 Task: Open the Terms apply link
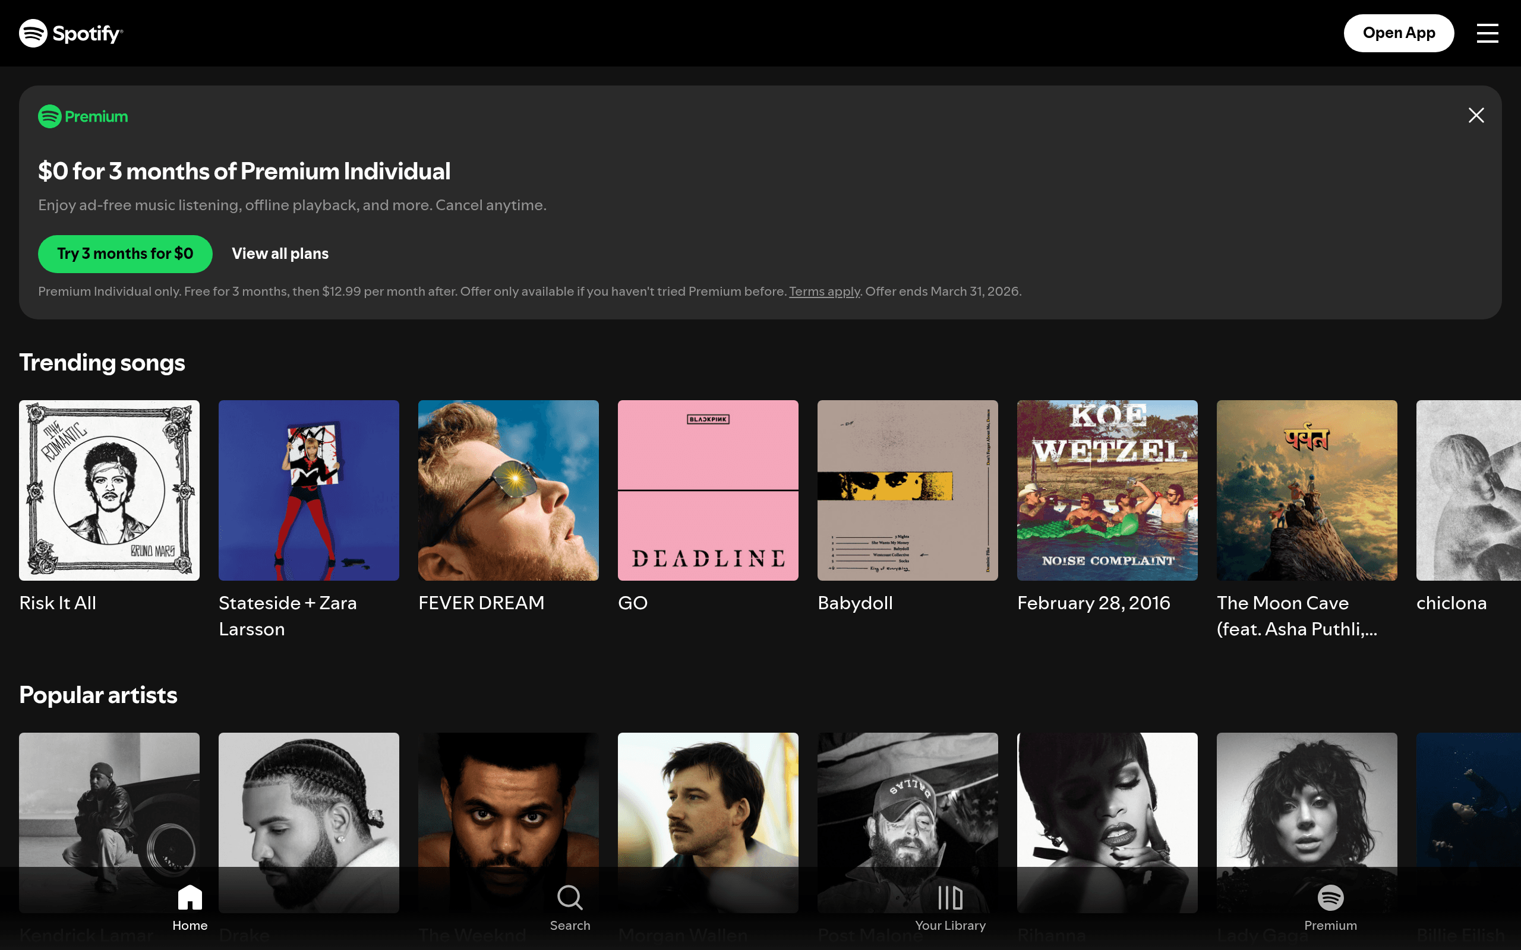824,292
